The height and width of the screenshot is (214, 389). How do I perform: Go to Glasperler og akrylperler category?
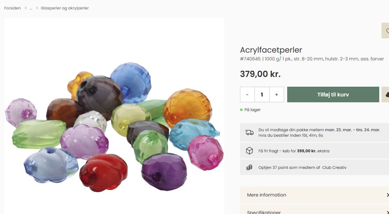coord(65,8)
